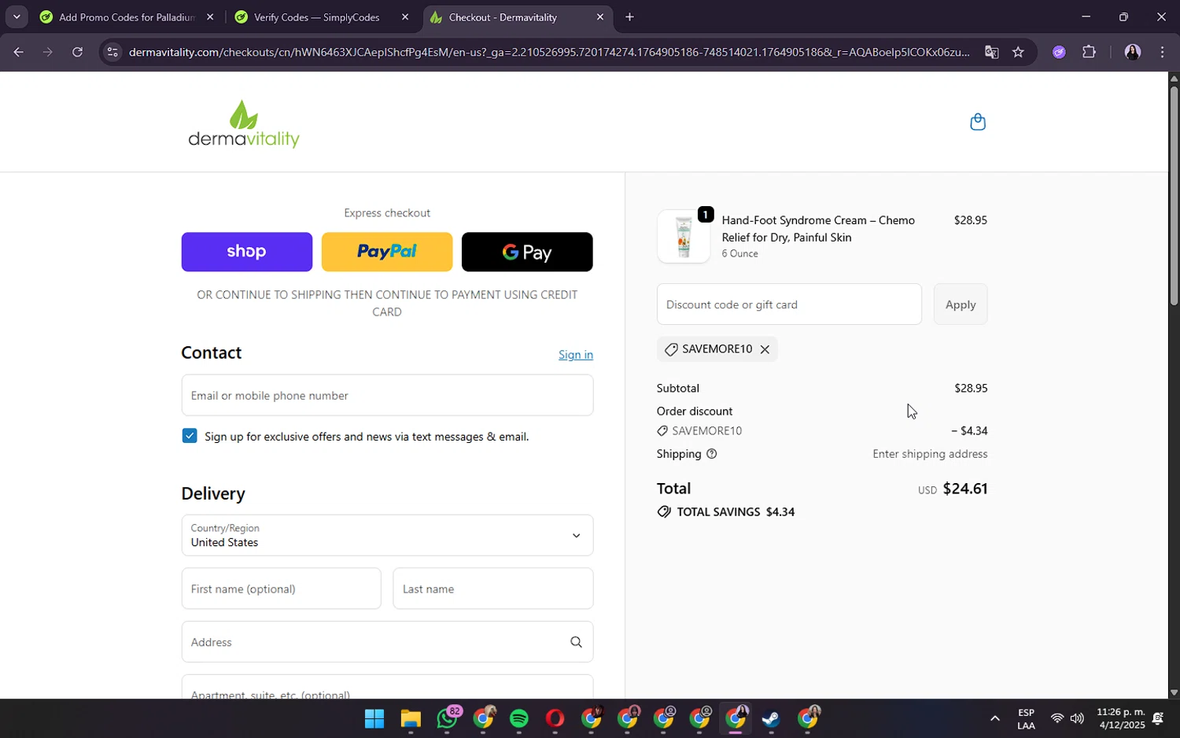Screen dimensions: 1180x738
Task: Close the Add Promo Codes tab
Action: pos(210,17)
